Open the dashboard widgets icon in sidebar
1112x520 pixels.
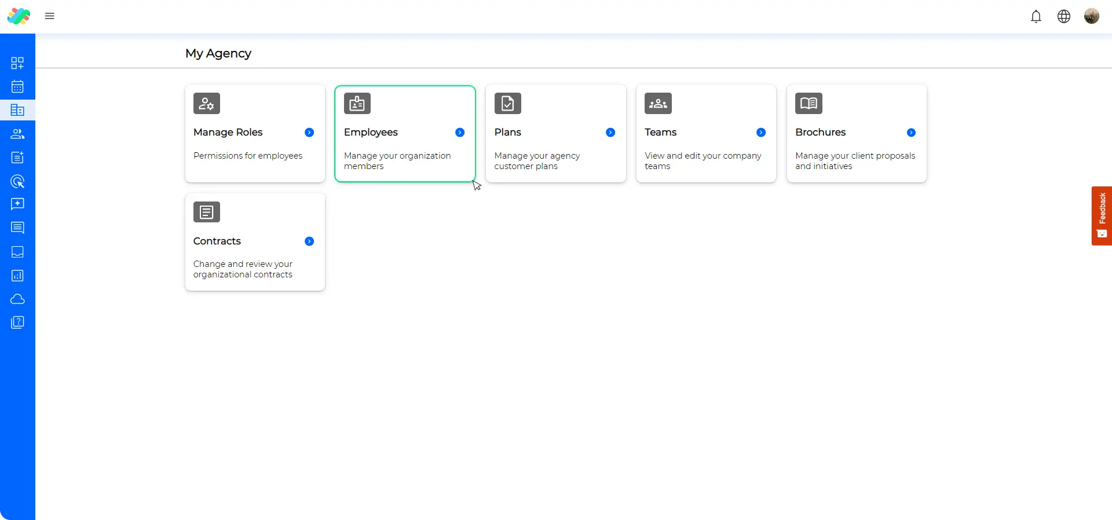(17, 63)
